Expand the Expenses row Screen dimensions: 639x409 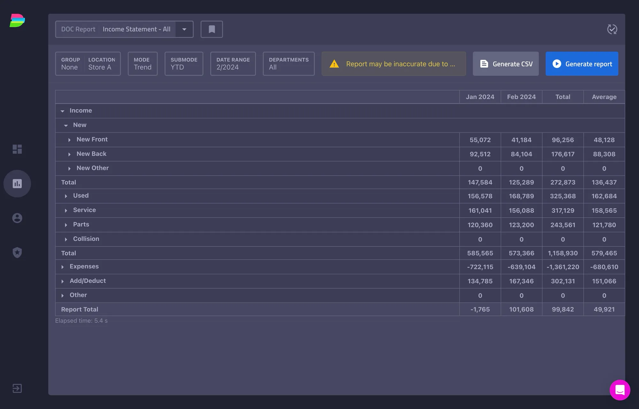(x=63, y=267)
